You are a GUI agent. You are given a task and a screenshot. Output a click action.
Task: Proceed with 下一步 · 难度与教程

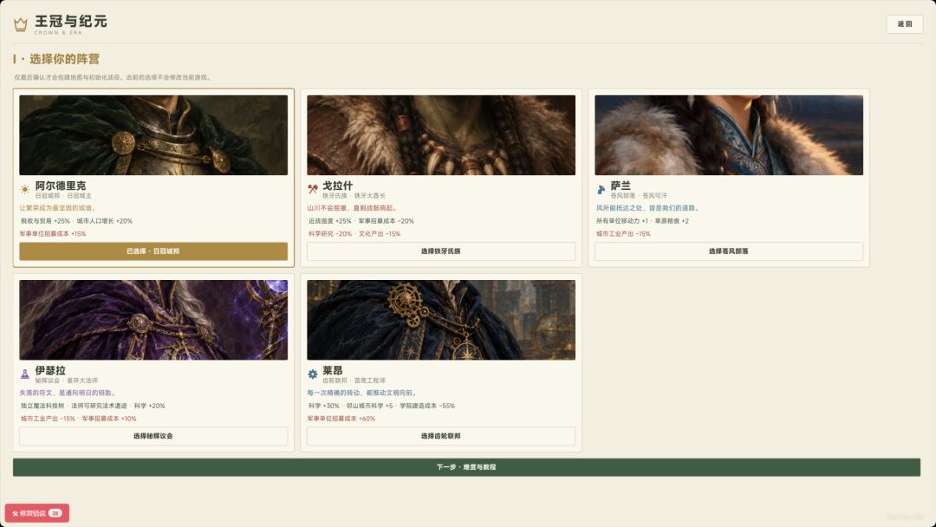(466, 466)
